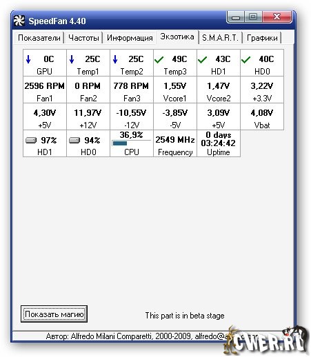Viewport: 311px width, 357px height.
Task: Minimize the SpeedFan window
Action: (236, 17)
